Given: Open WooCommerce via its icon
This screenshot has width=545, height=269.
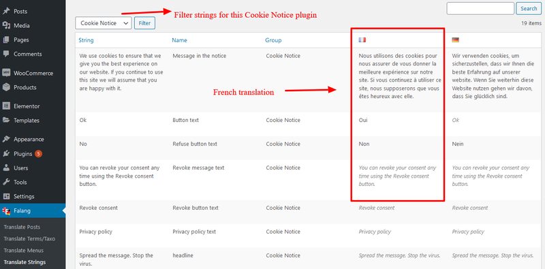Looking at the screenshot, I should pos(6,73).
